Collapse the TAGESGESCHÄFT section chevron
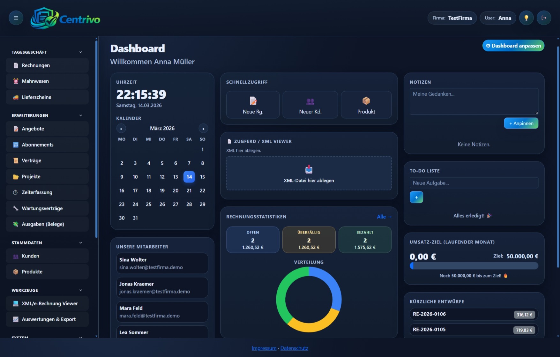This screenshot has height=357, width=560. pos(80,52)
